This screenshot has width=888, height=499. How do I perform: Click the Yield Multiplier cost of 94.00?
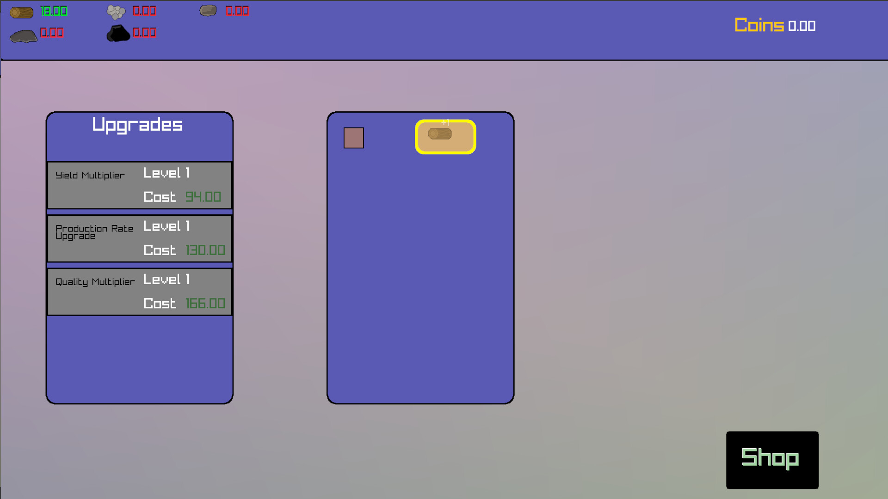pyautogui.click(x=203, y=196)
